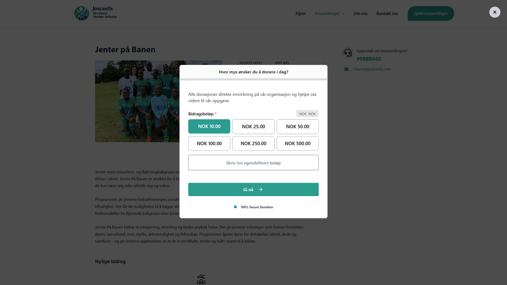Click the email envelope icon
Screen dimensions: 507x285
pyautogui.click(x=346, y=69)
